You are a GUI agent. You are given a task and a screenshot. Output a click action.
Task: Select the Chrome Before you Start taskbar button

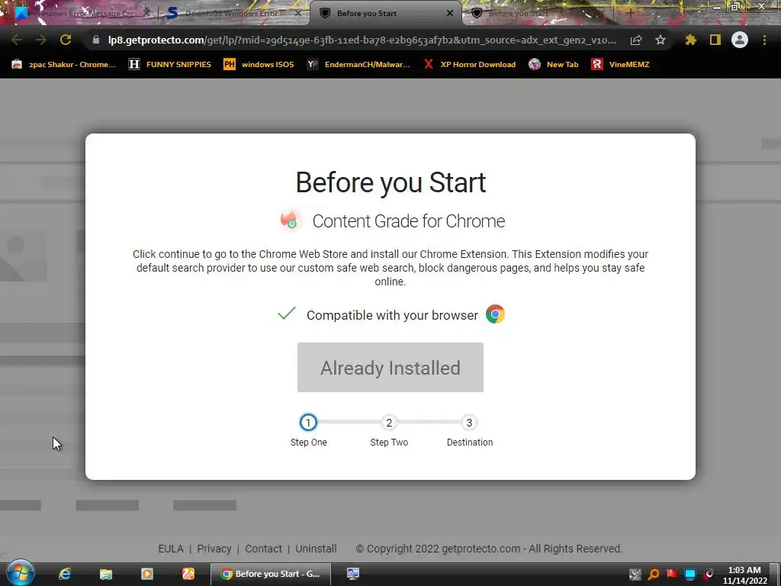(271, 574)
